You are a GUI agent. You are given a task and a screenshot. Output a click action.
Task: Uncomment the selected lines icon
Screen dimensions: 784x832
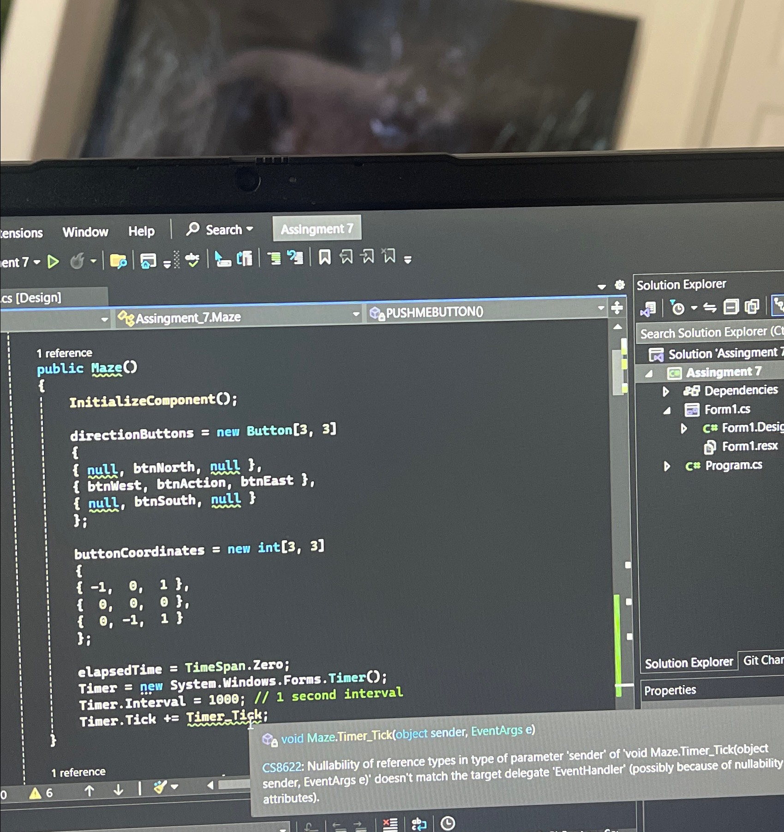click(x=295, y=257)
